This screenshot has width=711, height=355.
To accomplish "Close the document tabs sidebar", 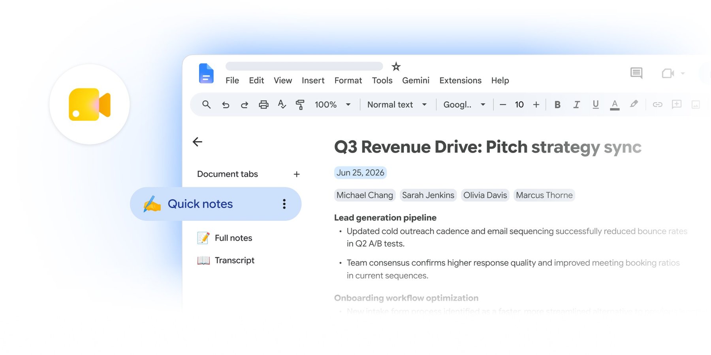I will click(x=197, y=142).
